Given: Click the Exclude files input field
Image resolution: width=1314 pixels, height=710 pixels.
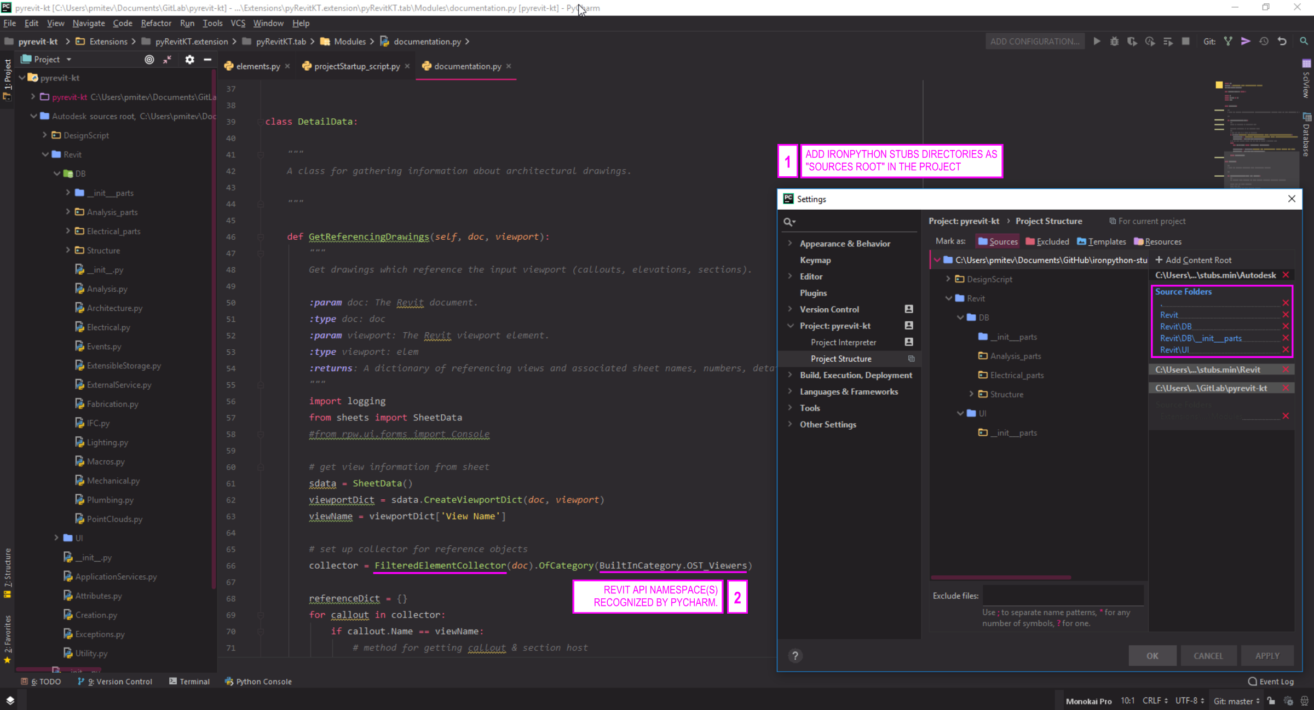Looking at the screenshot, I should tap(1063, 596).
